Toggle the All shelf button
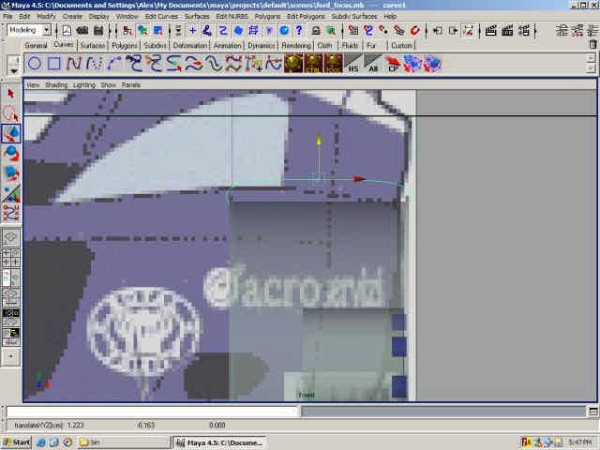 (373, 64)
